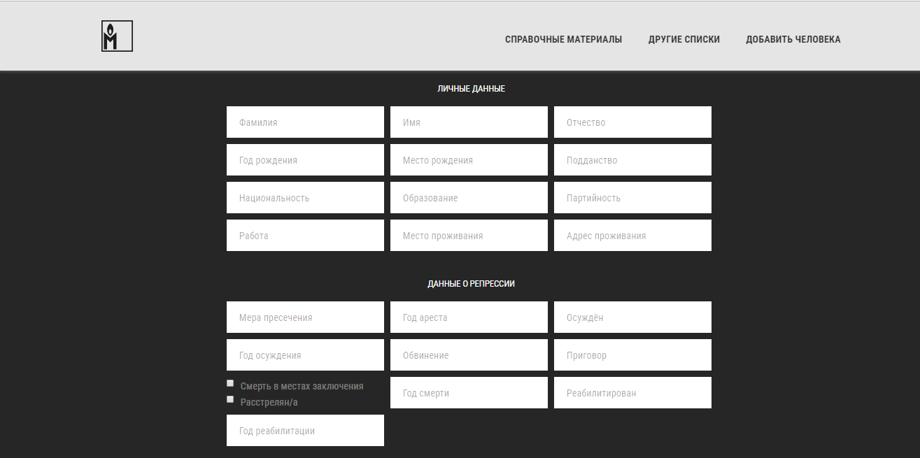Select the Национальность input box

305,198
